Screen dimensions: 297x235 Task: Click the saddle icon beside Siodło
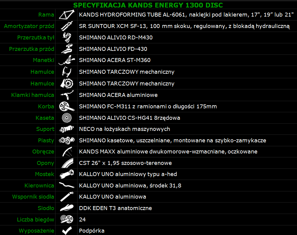pos(67,208)
